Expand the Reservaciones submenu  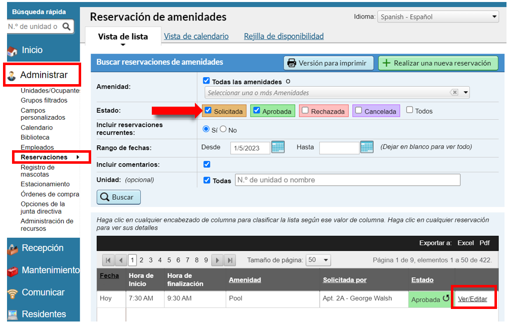click(78, 157)
